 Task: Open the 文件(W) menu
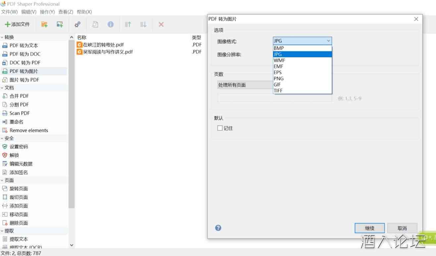click(9, 12)
